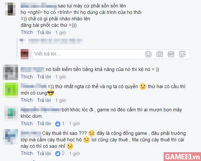Click like count thumb on 'Cày thuê thì sao' comment

[58, 153]
